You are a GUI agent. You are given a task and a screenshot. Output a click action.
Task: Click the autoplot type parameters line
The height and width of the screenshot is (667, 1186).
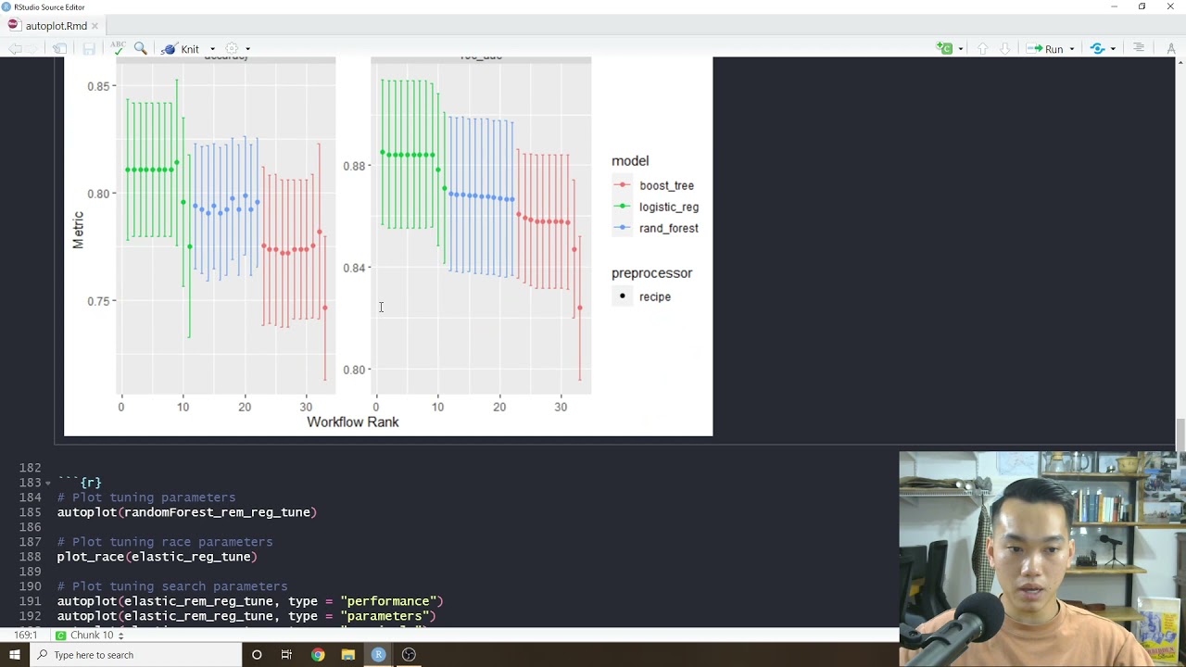pos(246,616)
